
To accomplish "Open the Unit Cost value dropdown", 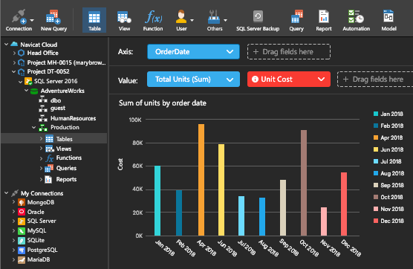I will coord(289,80).
